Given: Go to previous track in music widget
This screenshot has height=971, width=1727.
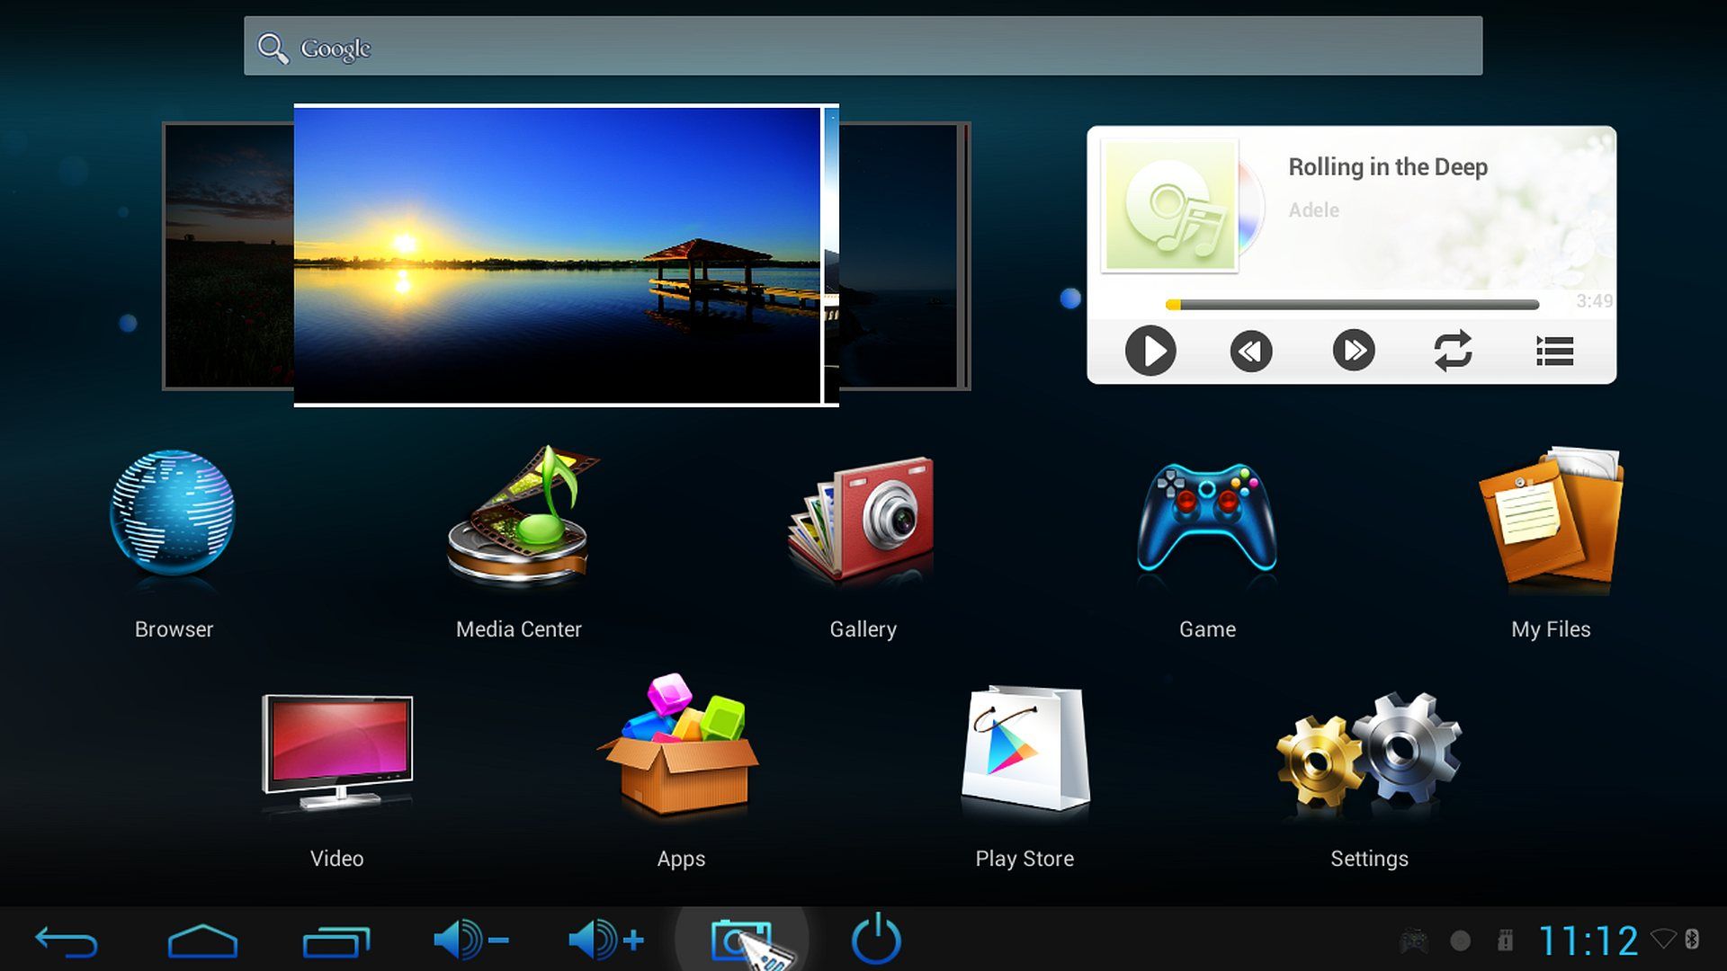Looking at the screenshot, I should 1251,351.
